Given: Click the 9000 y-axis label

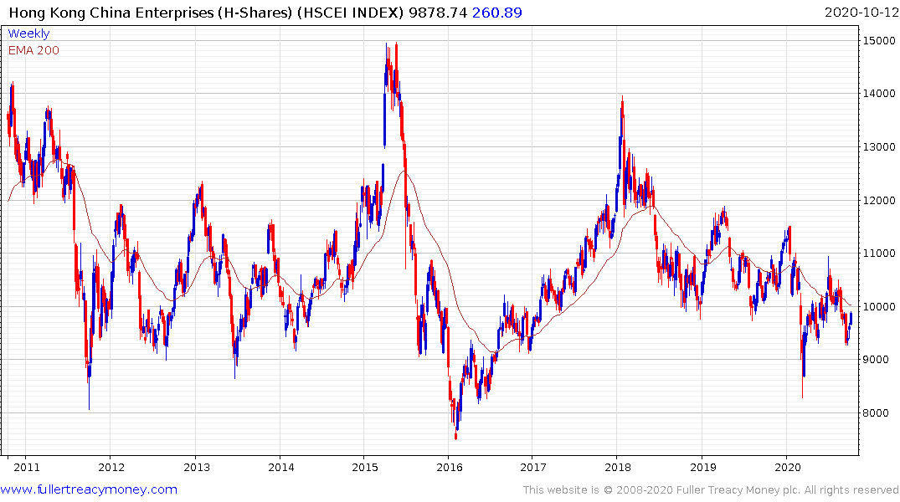Looking at the screenshot, I should [x=876, y=360].
